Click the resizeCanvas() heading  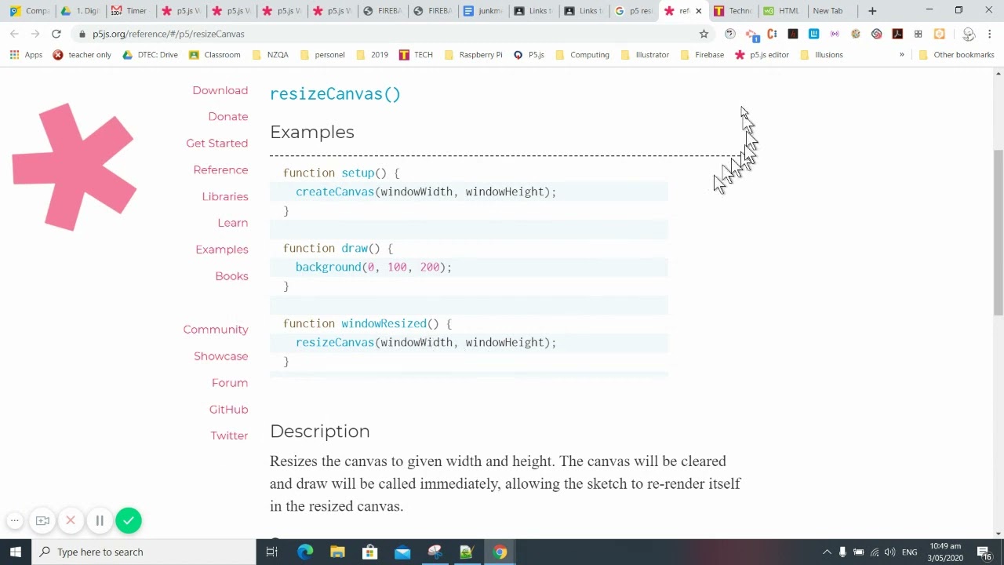tap(335, 94)
